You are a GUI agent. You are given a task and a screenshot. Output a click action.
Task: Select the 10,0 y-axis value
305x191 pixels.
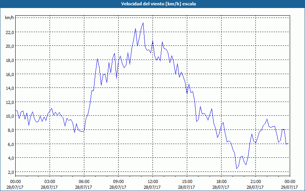click(10, 116)
